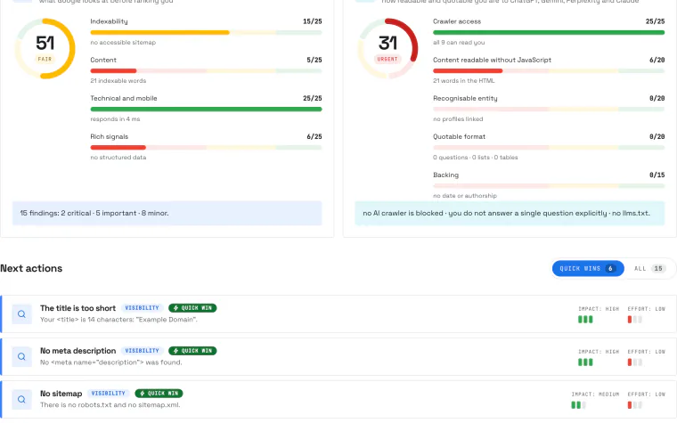Click Effort Low indicator on title too short
This screenshot has height=423, width=677.
647,315
